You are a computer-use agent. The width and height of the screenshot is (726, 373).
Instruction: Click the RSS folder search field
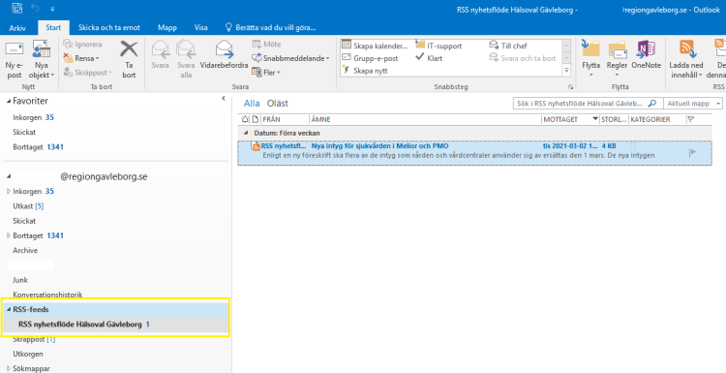[x=588, y=104]
